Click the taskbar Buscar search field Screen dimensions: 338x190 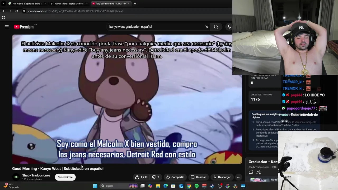click(119, 186)
